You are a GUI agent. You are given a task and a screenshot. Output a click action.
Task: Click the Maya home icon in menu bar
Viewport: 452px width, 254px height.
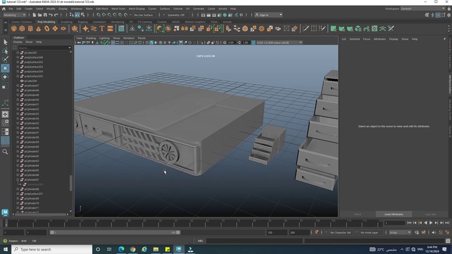pos(4,9)
